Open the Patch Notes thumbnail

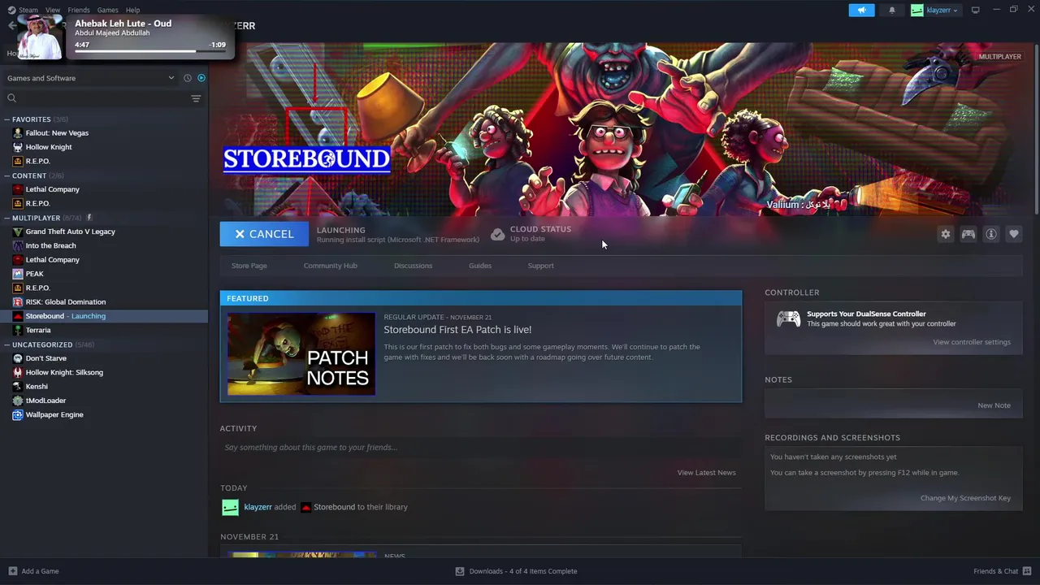[301, 354]
